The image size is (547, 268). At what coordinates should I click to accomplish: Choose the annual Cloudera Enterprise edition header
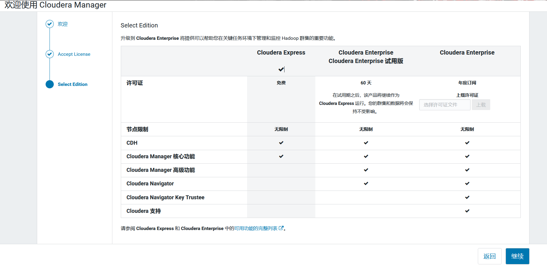coord(467,52)
